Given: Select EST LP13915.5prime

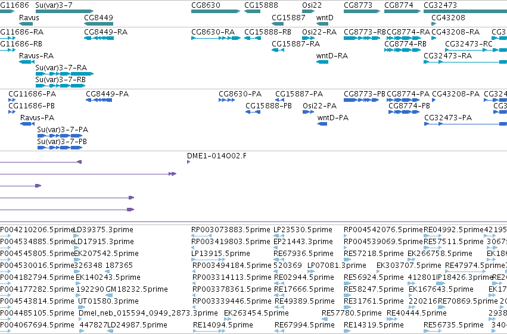Looking at the screenshot, I should 209,260.
